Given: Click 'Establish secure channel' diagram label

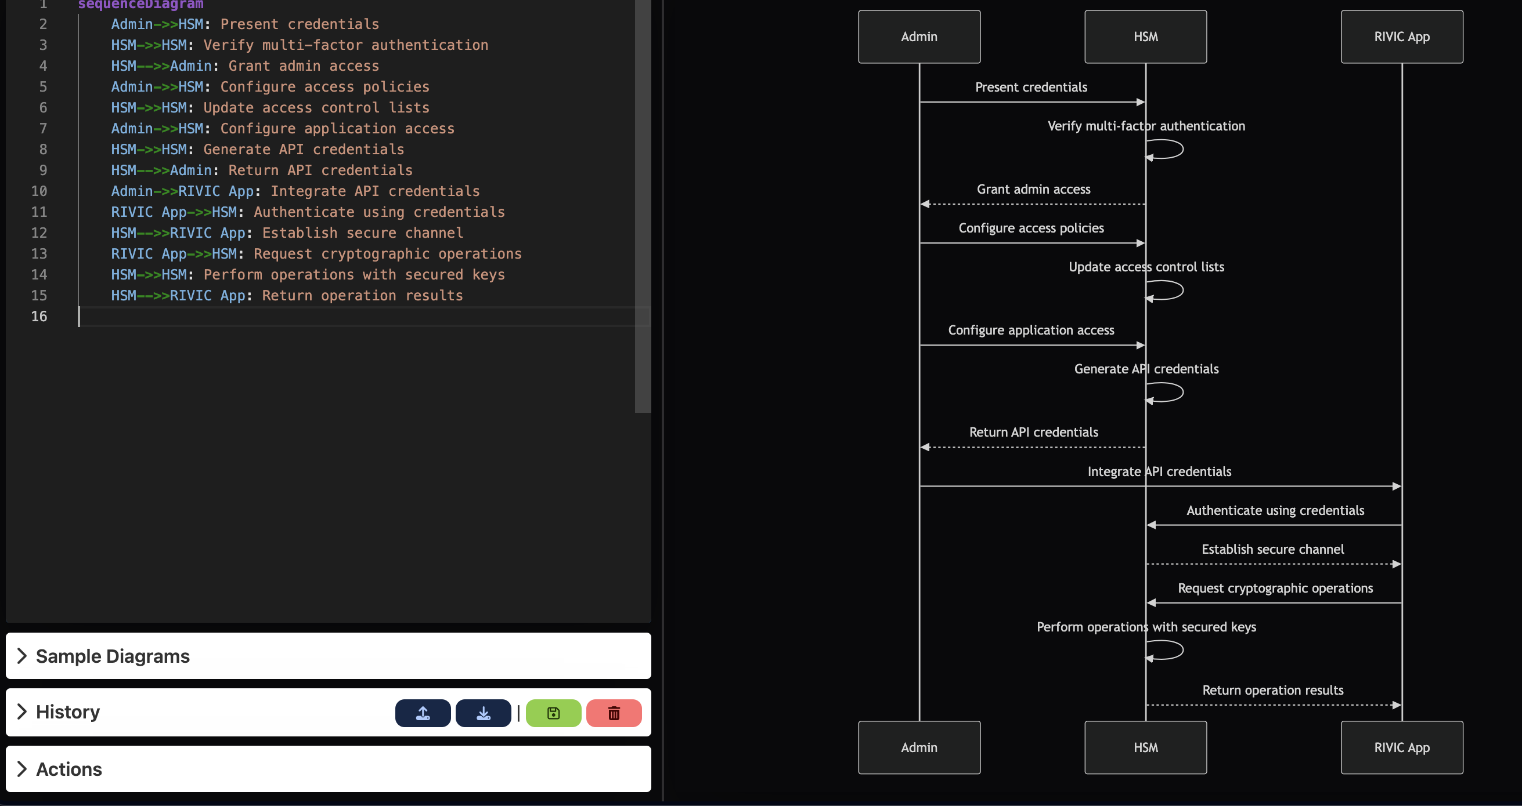Looking at the screenshot, I should coord(1272,549).
